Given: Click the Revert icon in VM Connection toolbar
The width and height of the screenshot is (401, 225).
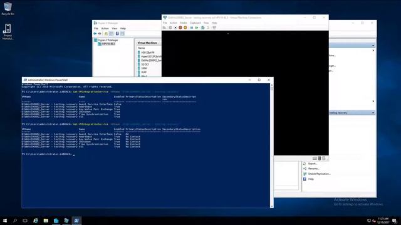Looking at the screenshot, I should coord(208,27).
